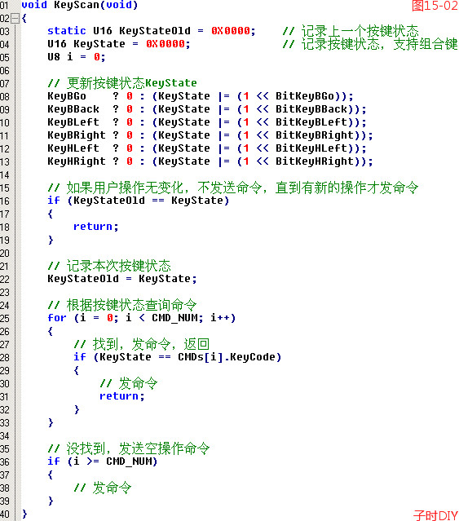Click the if keyword on line 16
459x521 pixels.
[x=54, y=201]
